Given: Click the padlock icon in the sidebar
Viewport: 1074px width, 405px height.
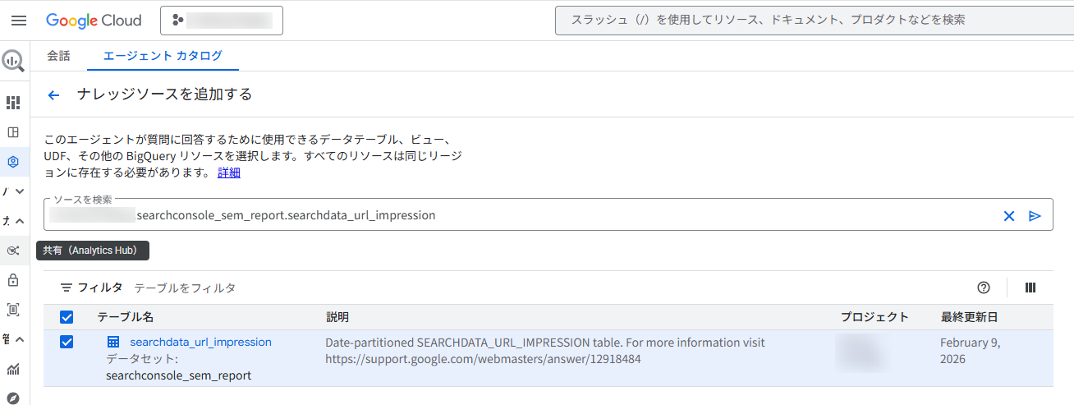Looking at the screenshot, I should [x=13, y=280].
